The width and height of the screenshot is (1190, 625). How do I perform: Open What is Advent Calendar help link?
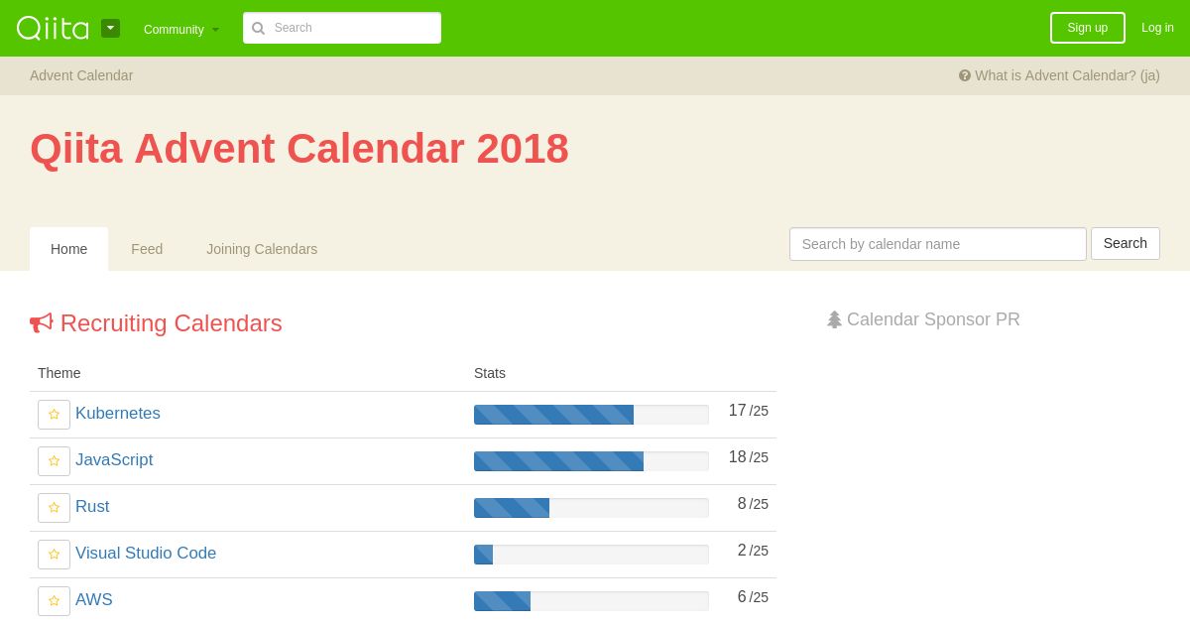tap(1059, 75)
